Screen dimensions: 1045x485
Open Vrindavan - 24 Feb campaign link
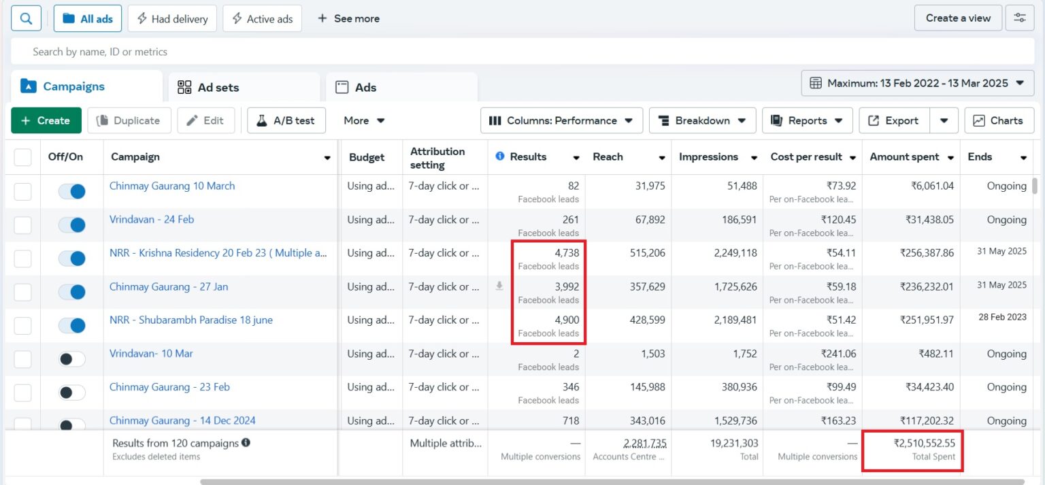coord(152,219)
